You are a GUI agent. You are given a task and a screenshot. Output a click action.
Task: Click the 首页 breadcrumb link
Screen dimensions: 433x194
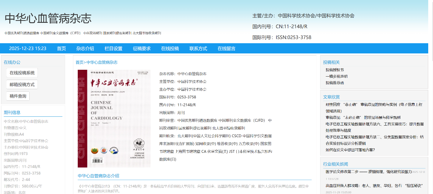[79, 62]
